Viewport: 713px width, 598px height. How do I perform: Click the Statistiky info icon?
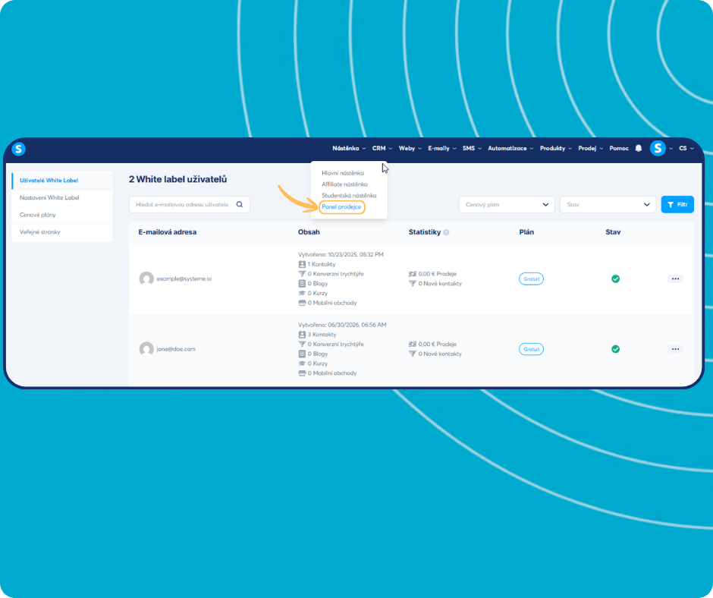[447, 232]
